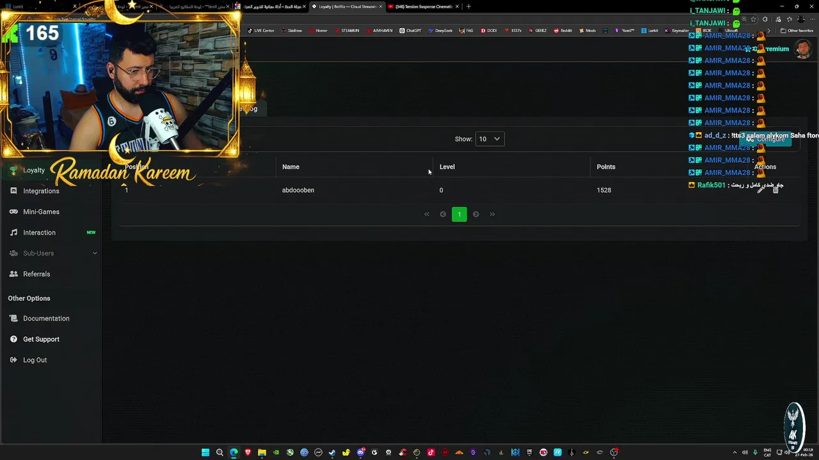Screen dimensions: 819x460
Task: Open the Show entries dropdown set to 10
Action: pos(489,139)
